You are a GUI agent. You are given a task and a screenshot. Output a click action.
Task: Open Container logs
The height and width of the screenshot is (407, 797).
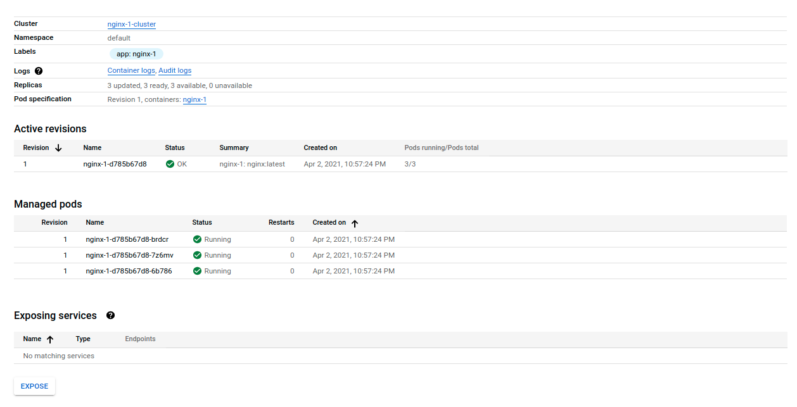(131, 71)
